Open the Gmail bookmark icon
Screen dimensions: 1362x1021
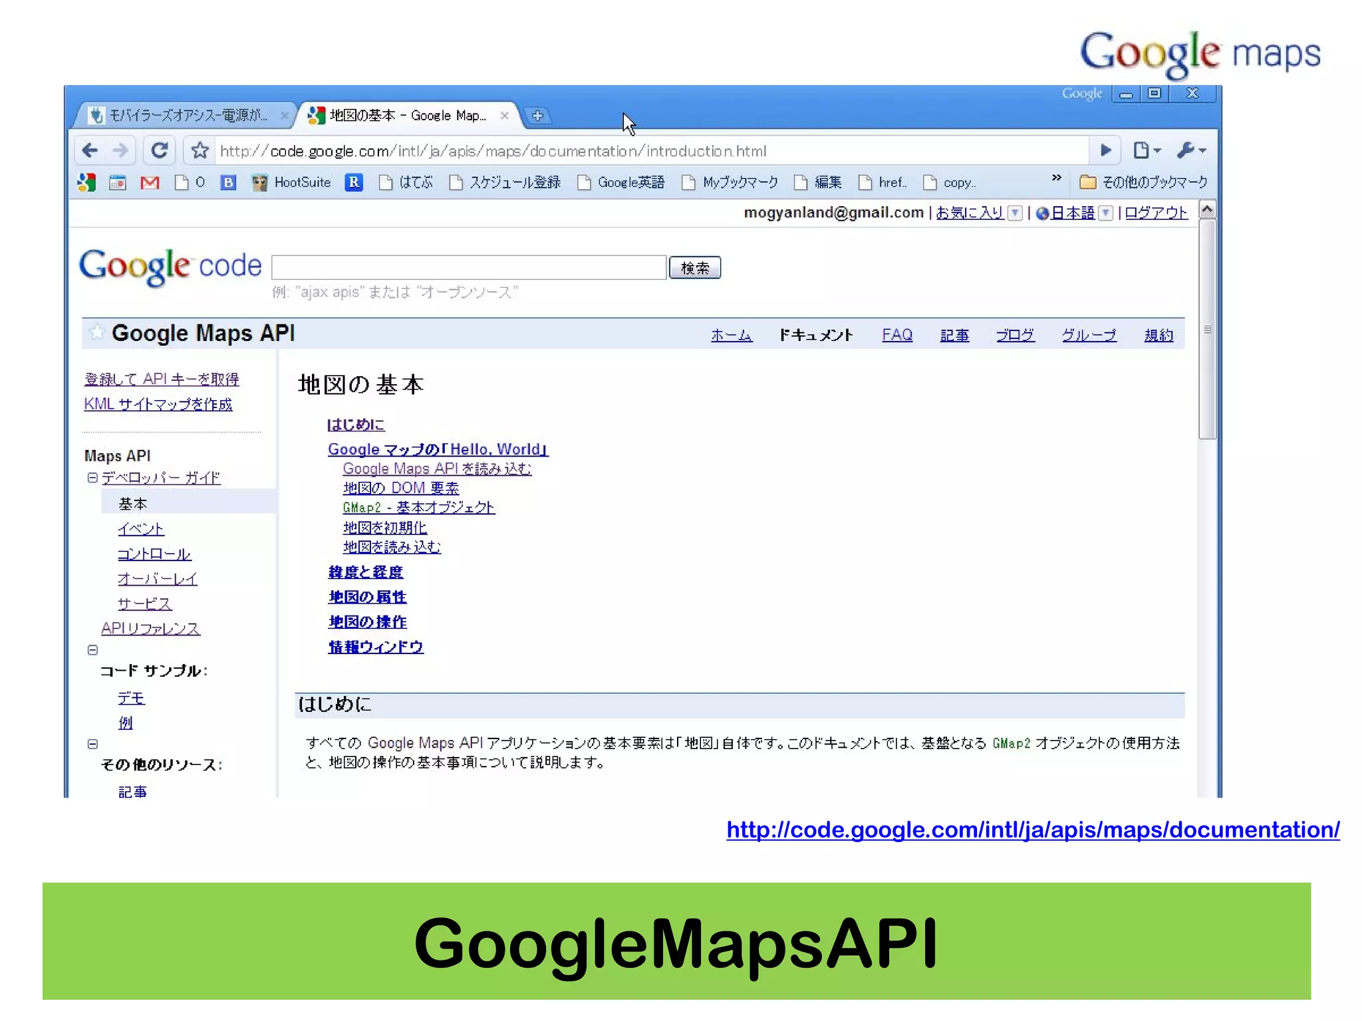(150, 182)
